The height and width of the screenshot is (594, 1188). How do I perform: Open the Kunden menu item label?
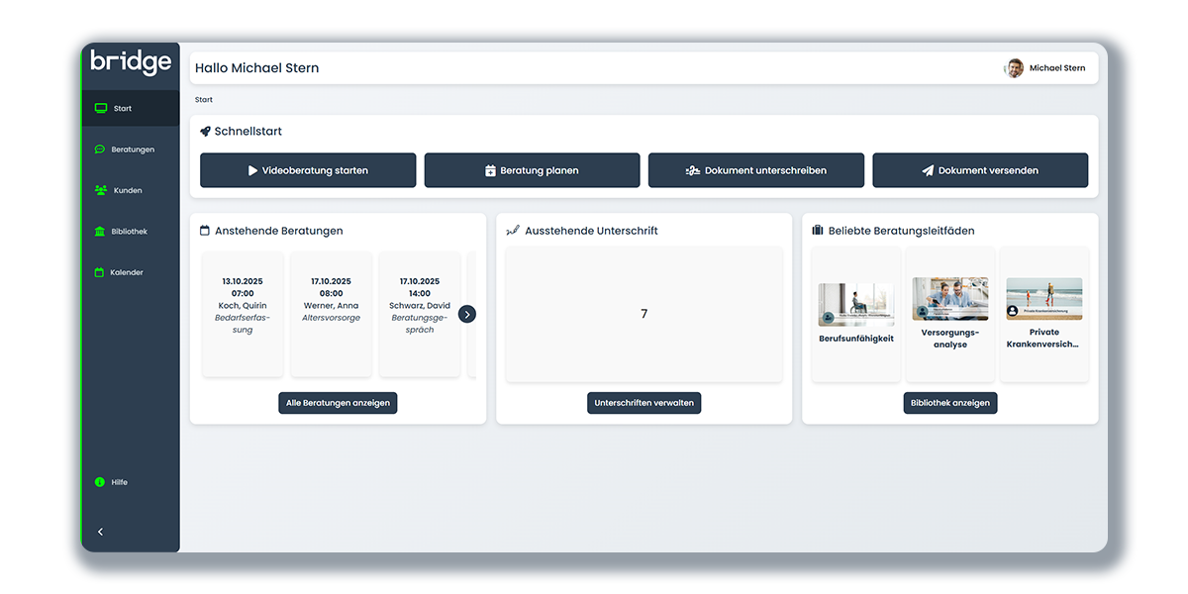point(128,190)
